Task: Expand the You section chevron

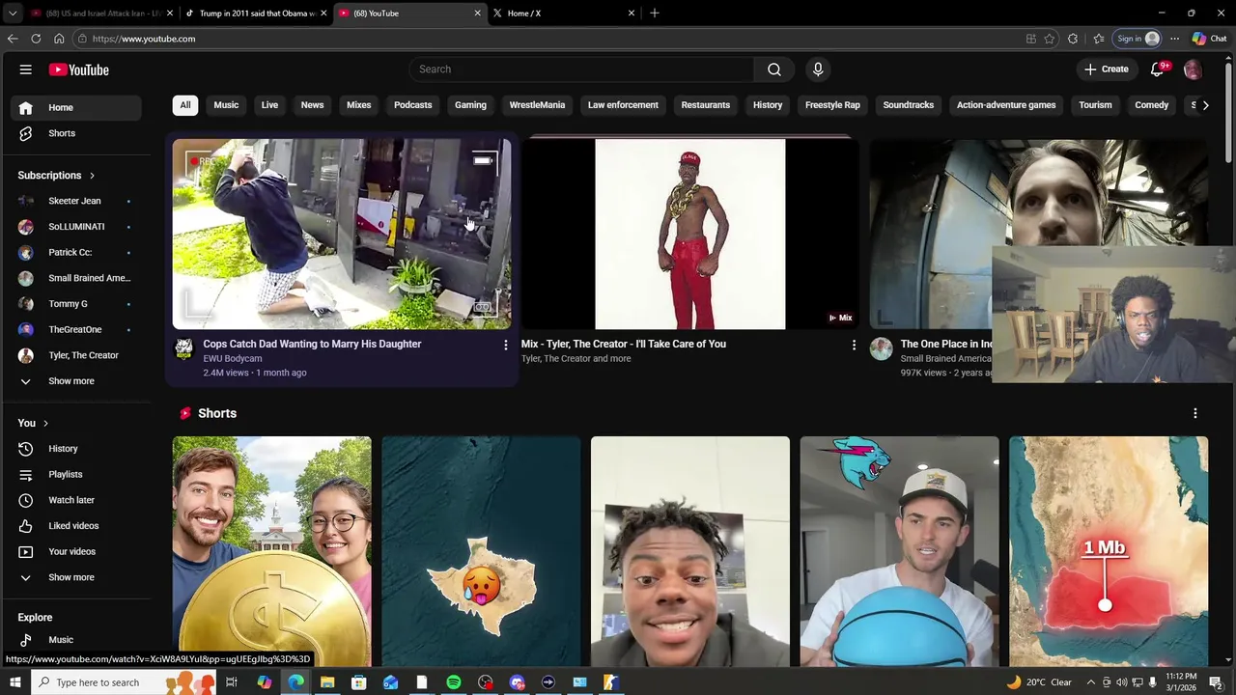Action: coord(44,423)
